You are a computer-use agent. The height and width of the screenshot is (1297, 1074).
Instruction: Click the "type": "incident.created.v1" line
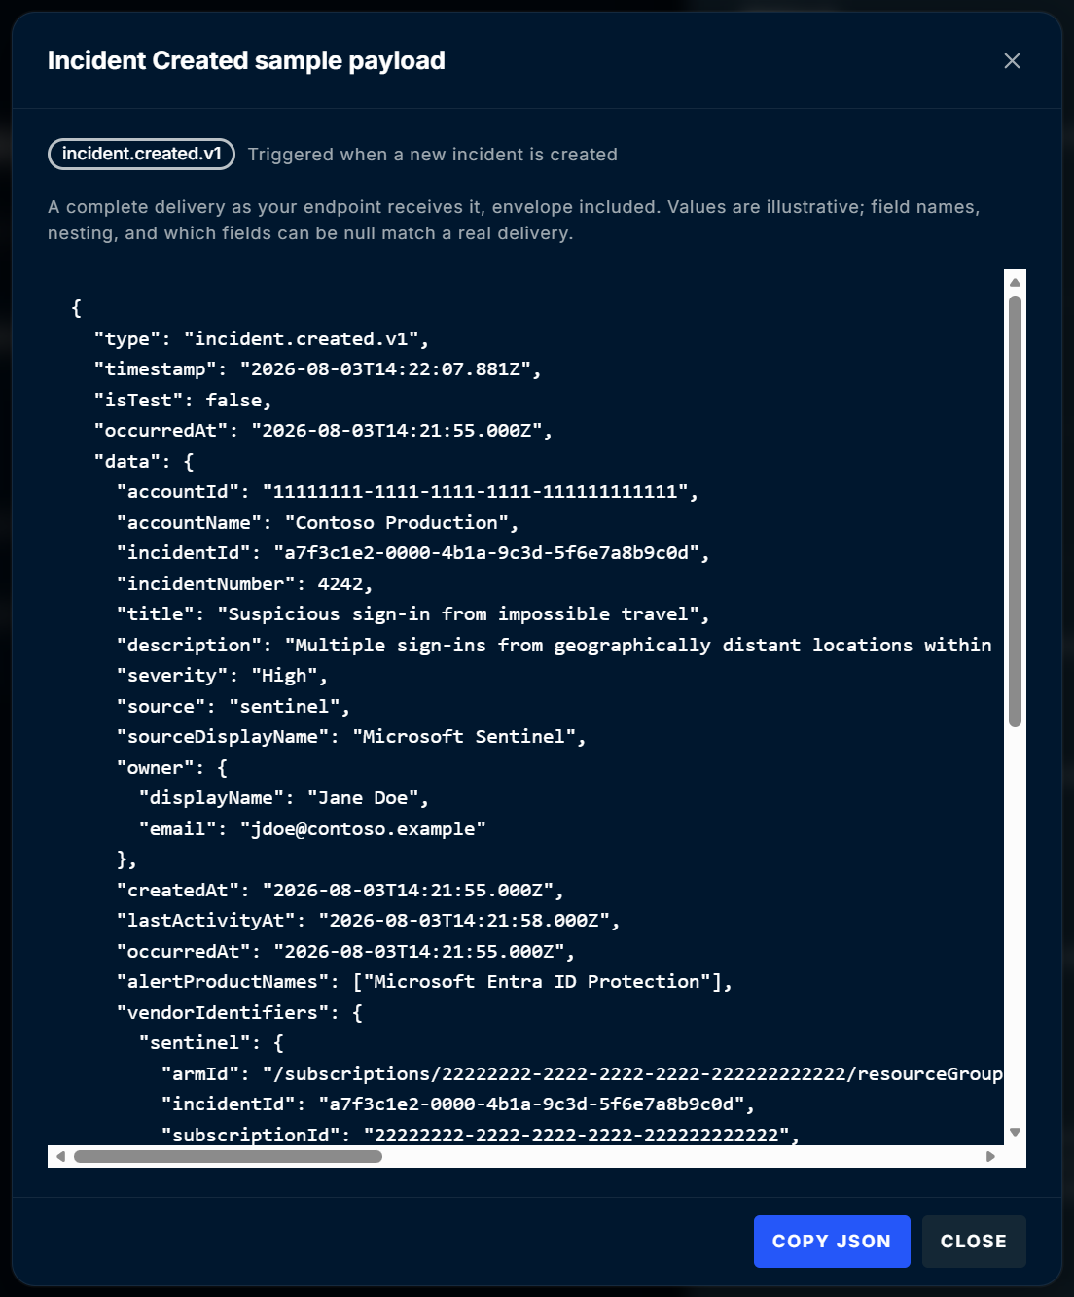262,338
